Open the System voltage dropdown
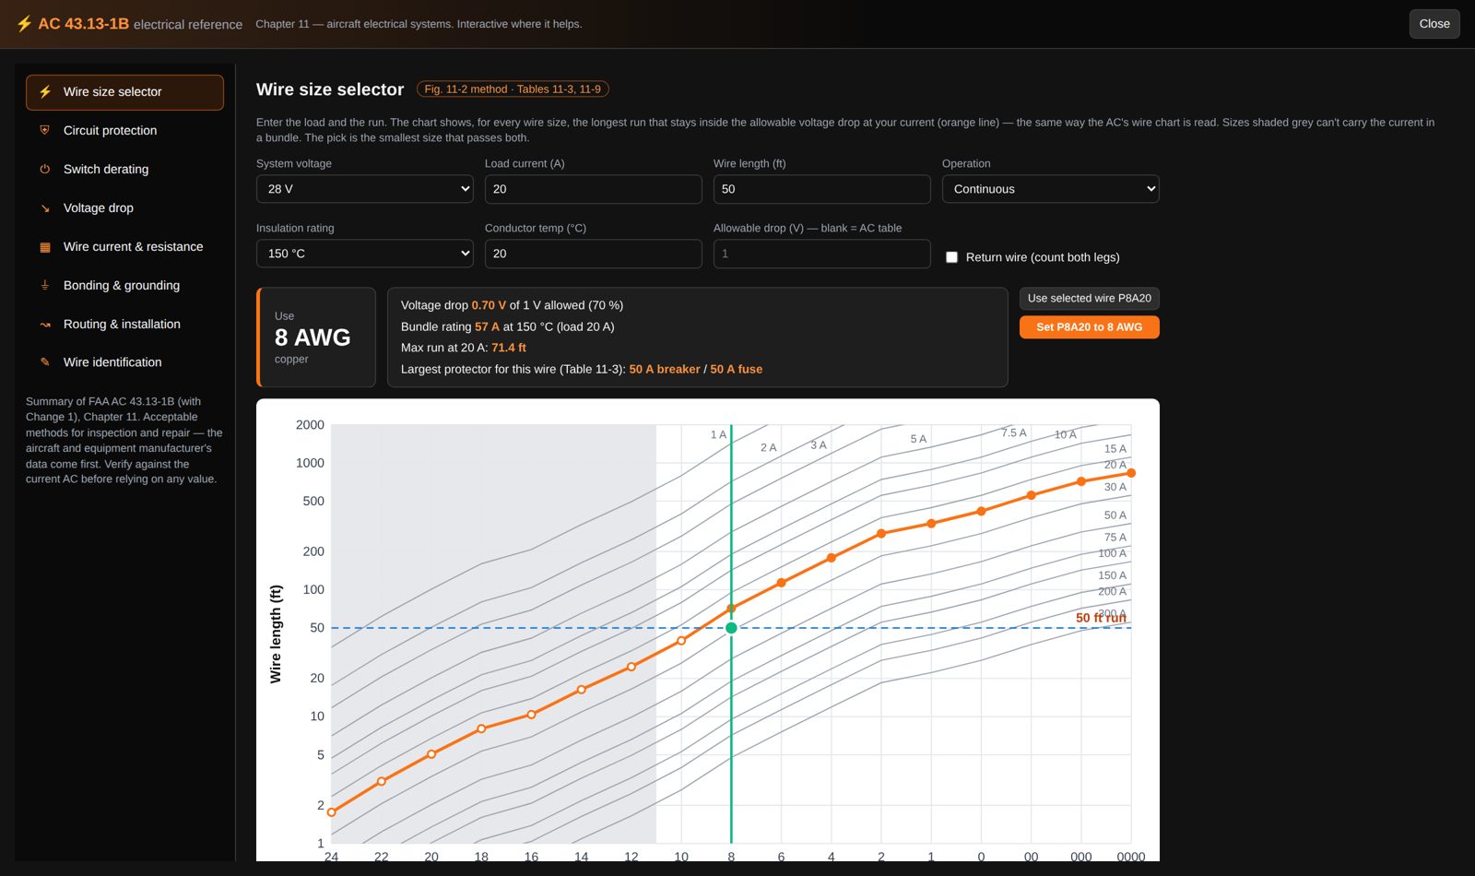 364,189
